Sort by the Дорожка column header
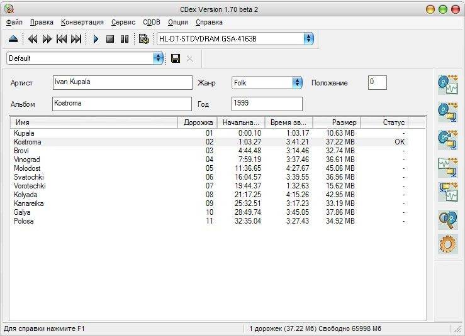 (x=198, y=122)
